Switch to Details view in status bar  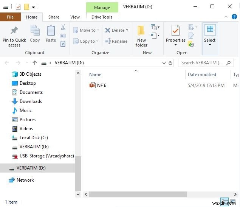point(225,201)
